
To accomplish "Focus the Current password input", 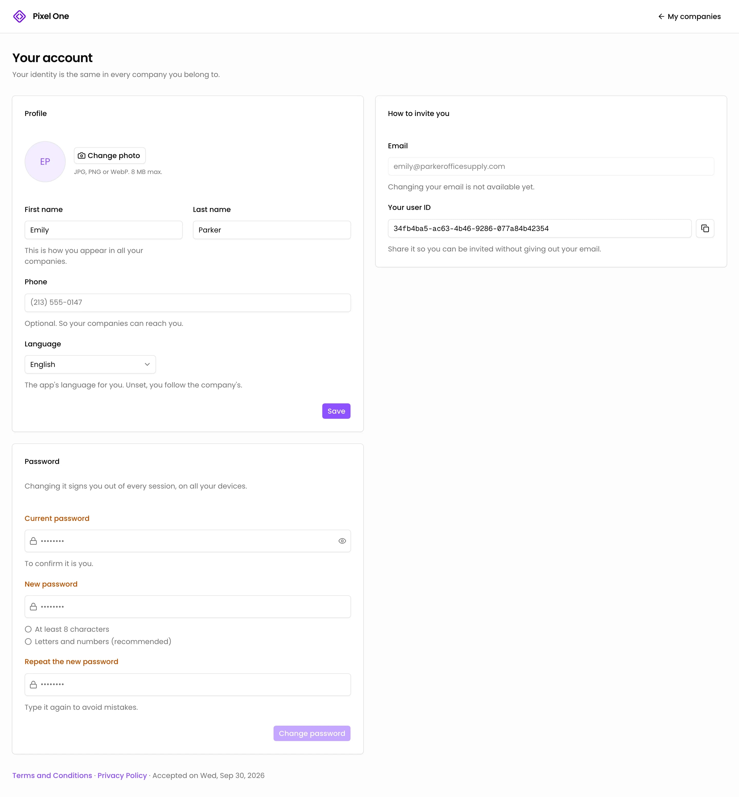I will coord(188,541).
